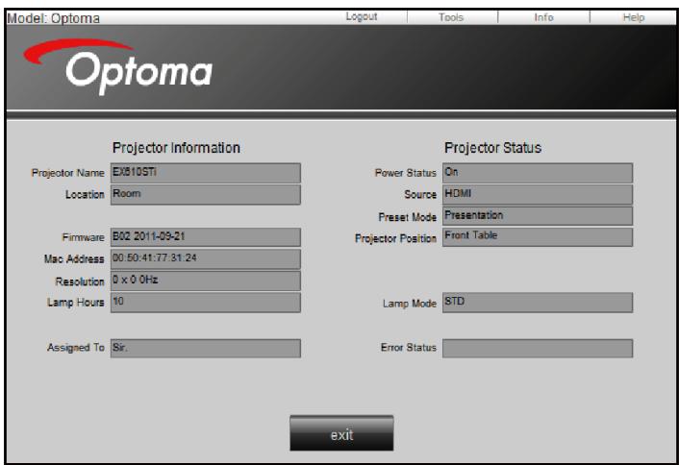This screenshot has width=679, height=465.
Task: Open the Logout menu item
Action: coord(362,17)
